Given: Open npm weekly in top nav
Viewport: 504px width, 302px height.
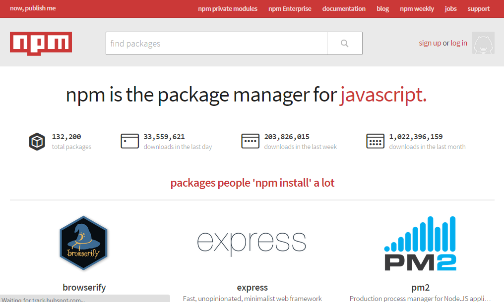Looking at the screenshot, I should (417, 9).
